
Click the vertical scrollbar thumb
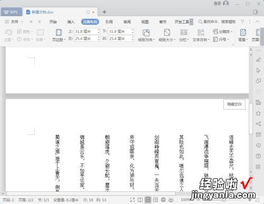251,119
